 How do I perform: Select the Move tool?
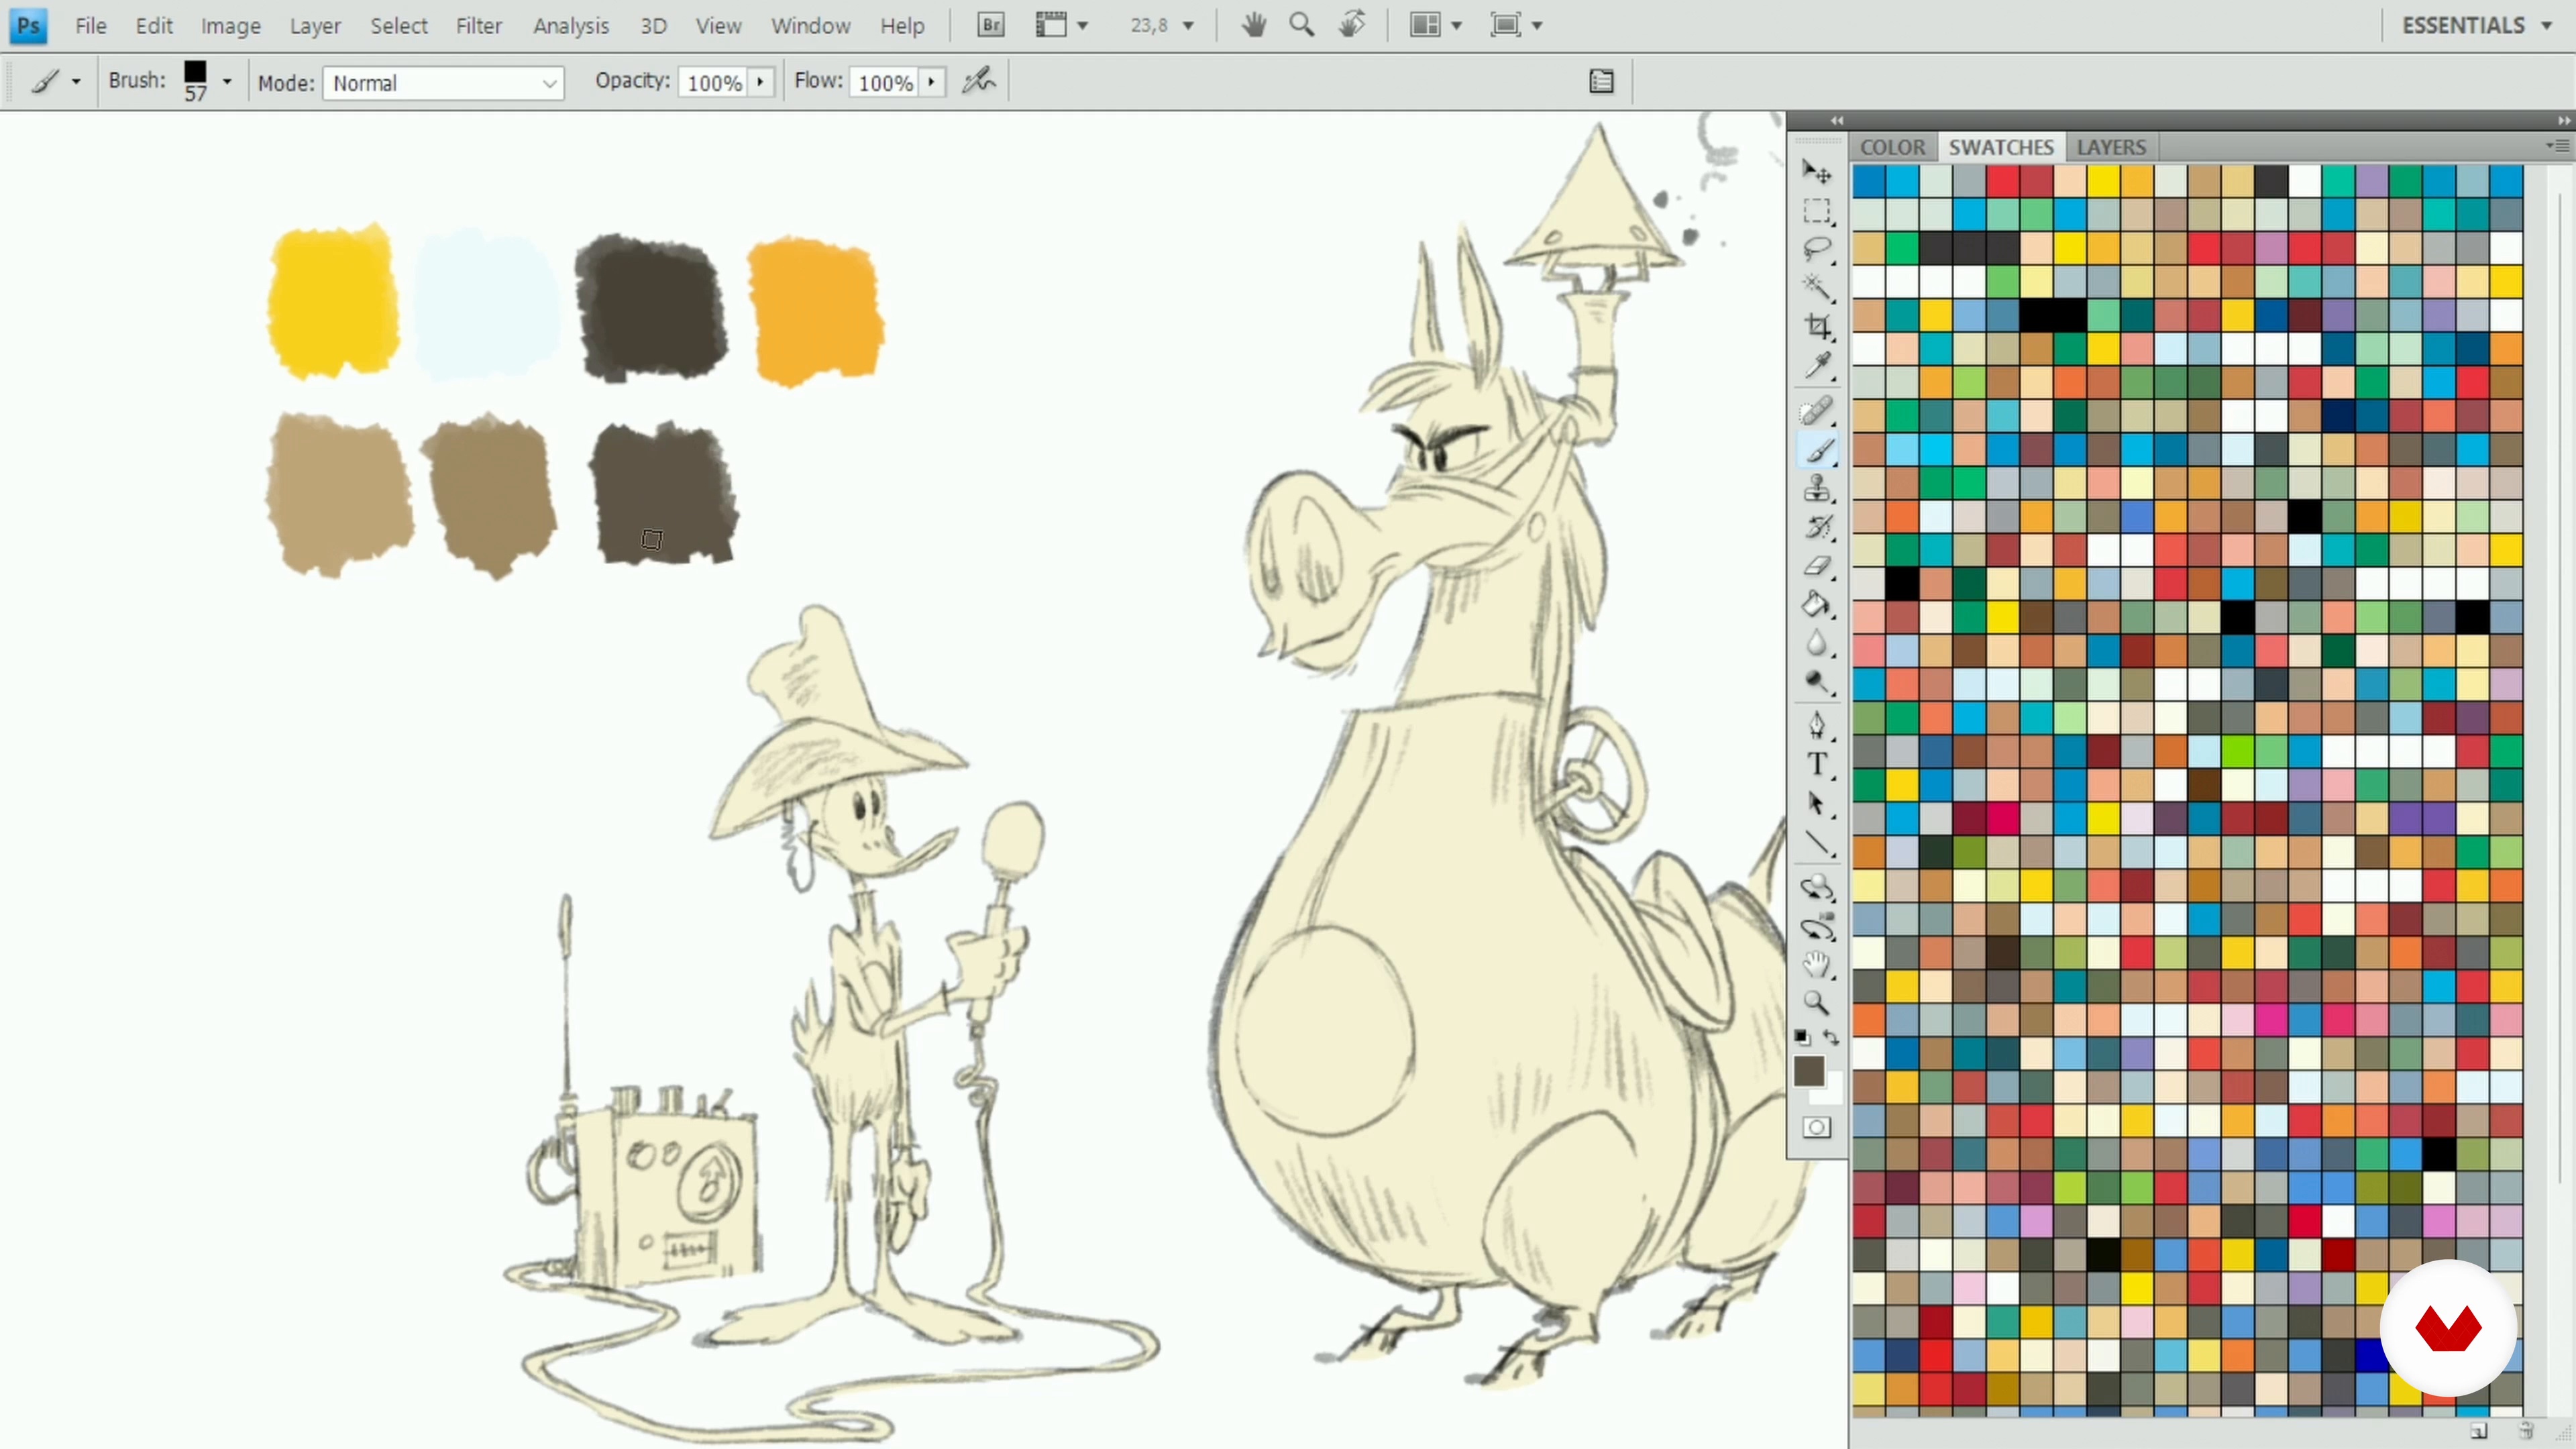coord(1817,172)
